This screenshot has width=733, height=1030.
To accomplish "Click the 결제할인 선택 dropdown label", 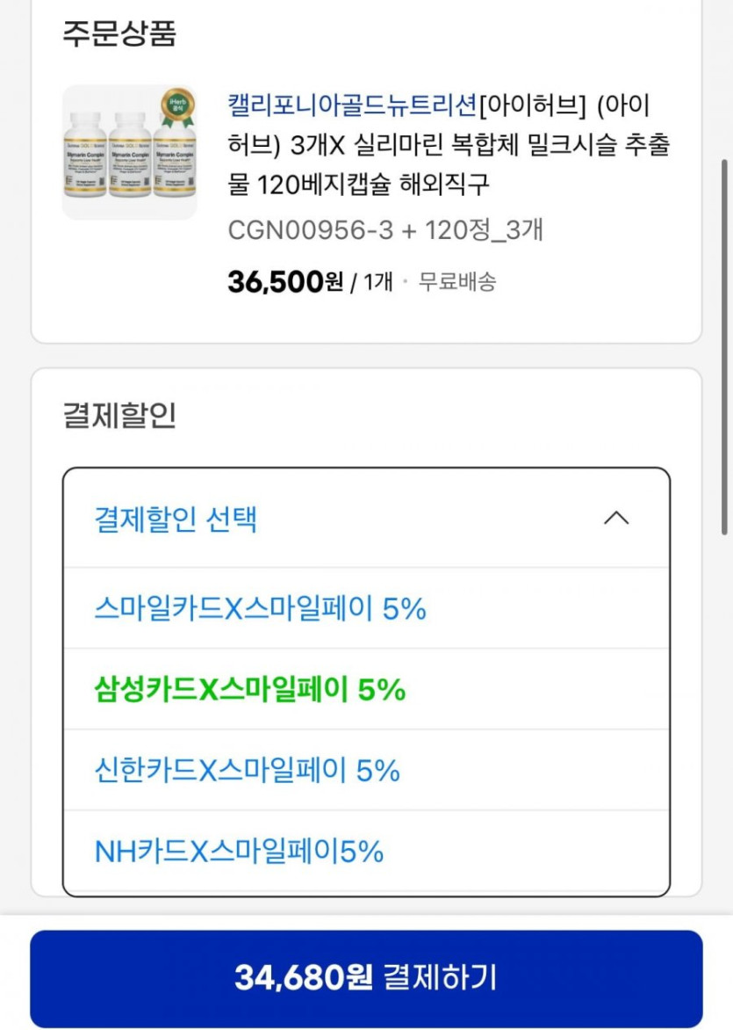I will pos(176,519).
